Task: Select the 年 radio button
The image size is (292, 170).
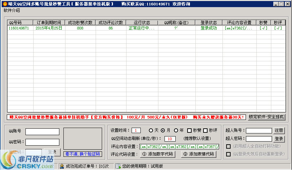Action: [x=176, y=130]
